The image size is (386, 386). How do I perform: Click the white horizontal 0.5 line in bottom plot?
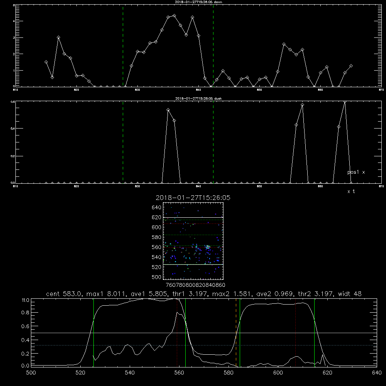tap(204, 333)
